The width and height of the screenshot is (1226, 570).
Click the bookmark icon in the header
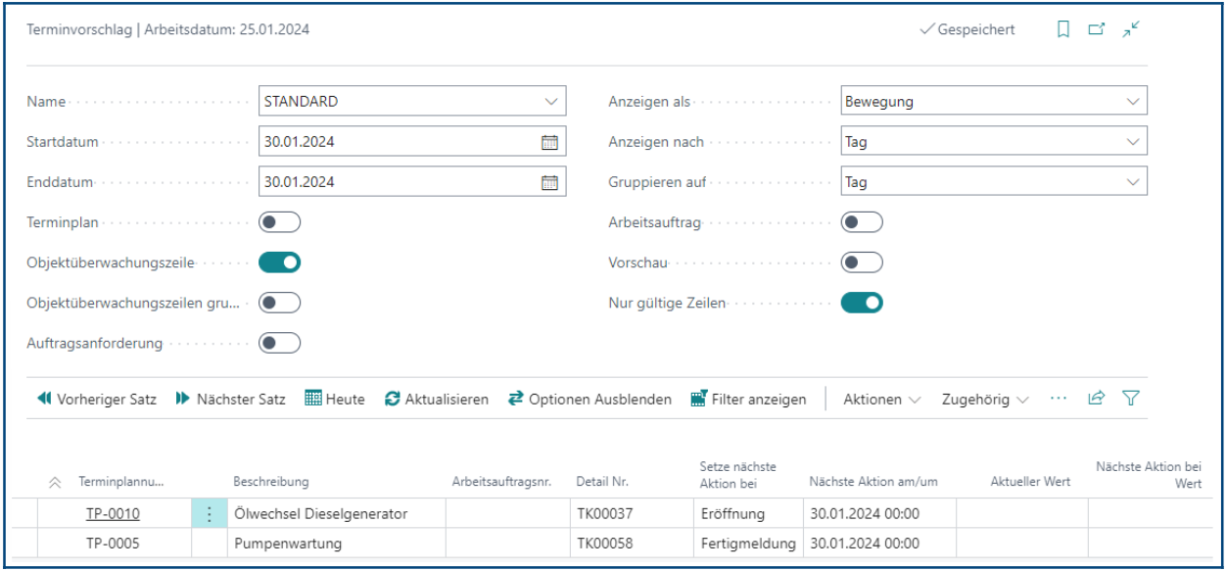tap(1063, 30)
